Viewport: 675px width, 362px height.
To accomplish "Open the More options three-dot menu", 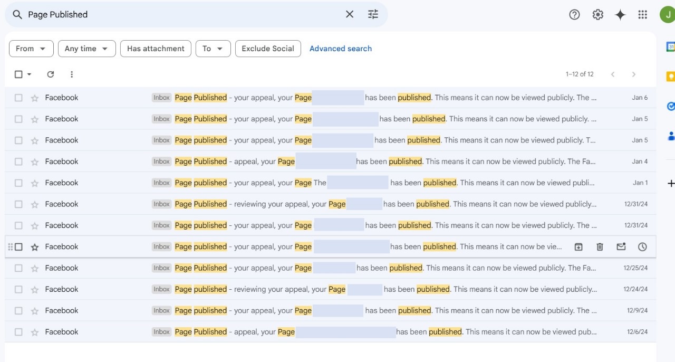I will [x=72, y=74].
